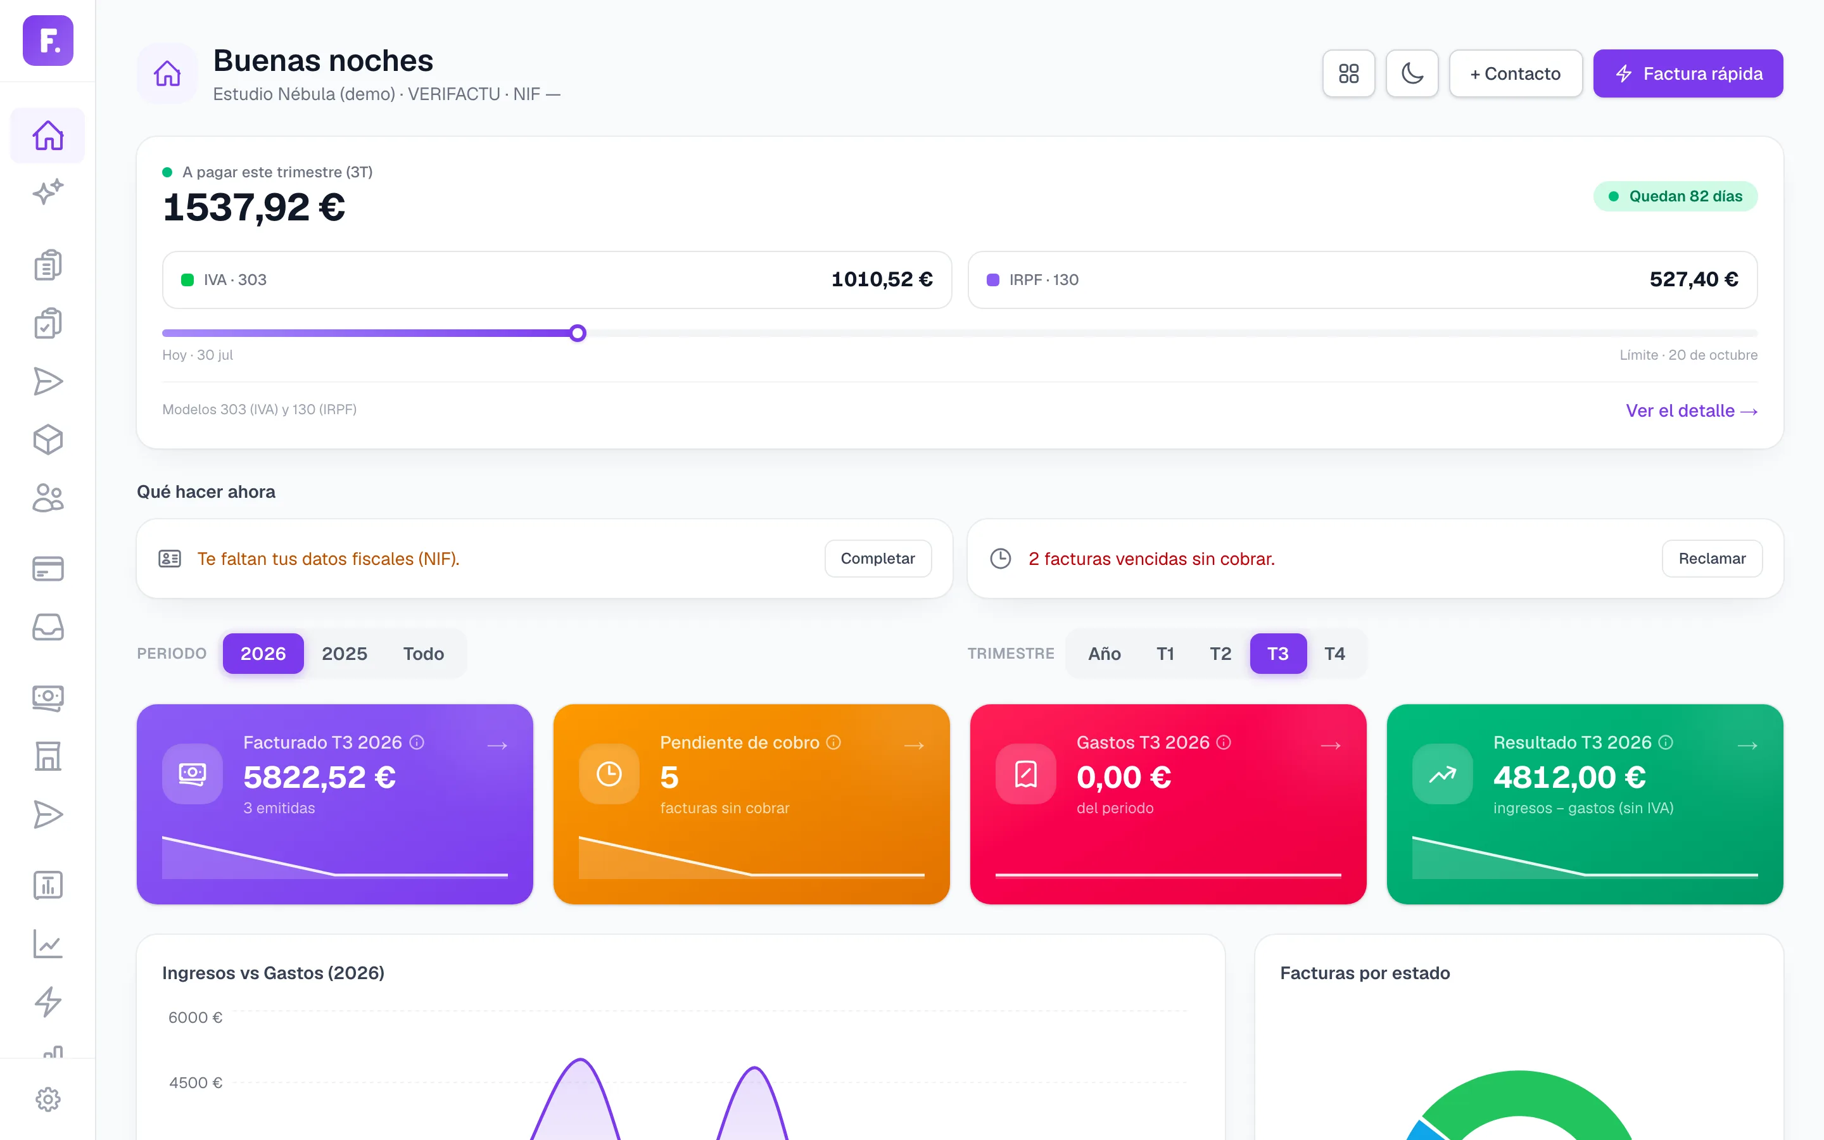Open the settings gear icon in the sidebar

coord(47,1099)
